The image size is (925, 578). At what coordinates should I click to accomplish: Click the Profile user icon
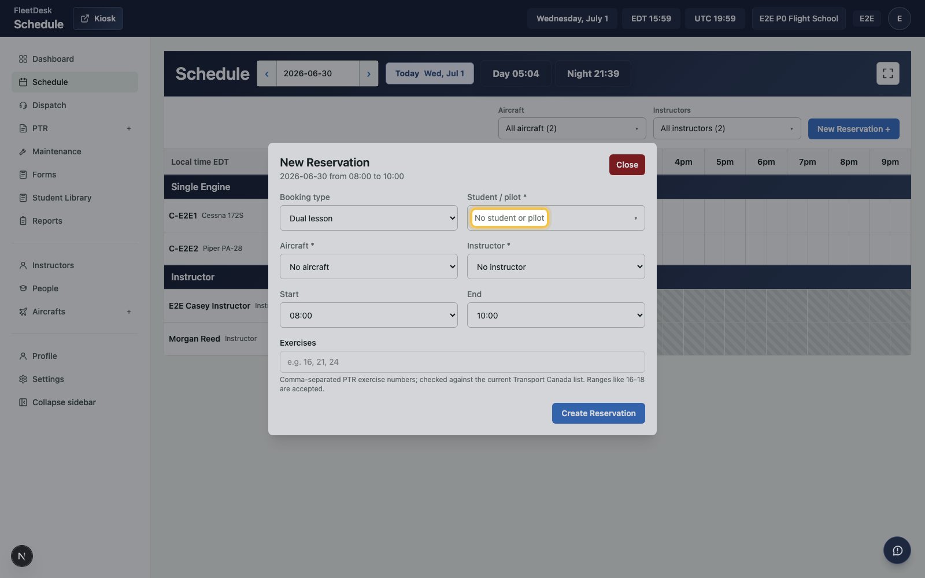[23, 356]
